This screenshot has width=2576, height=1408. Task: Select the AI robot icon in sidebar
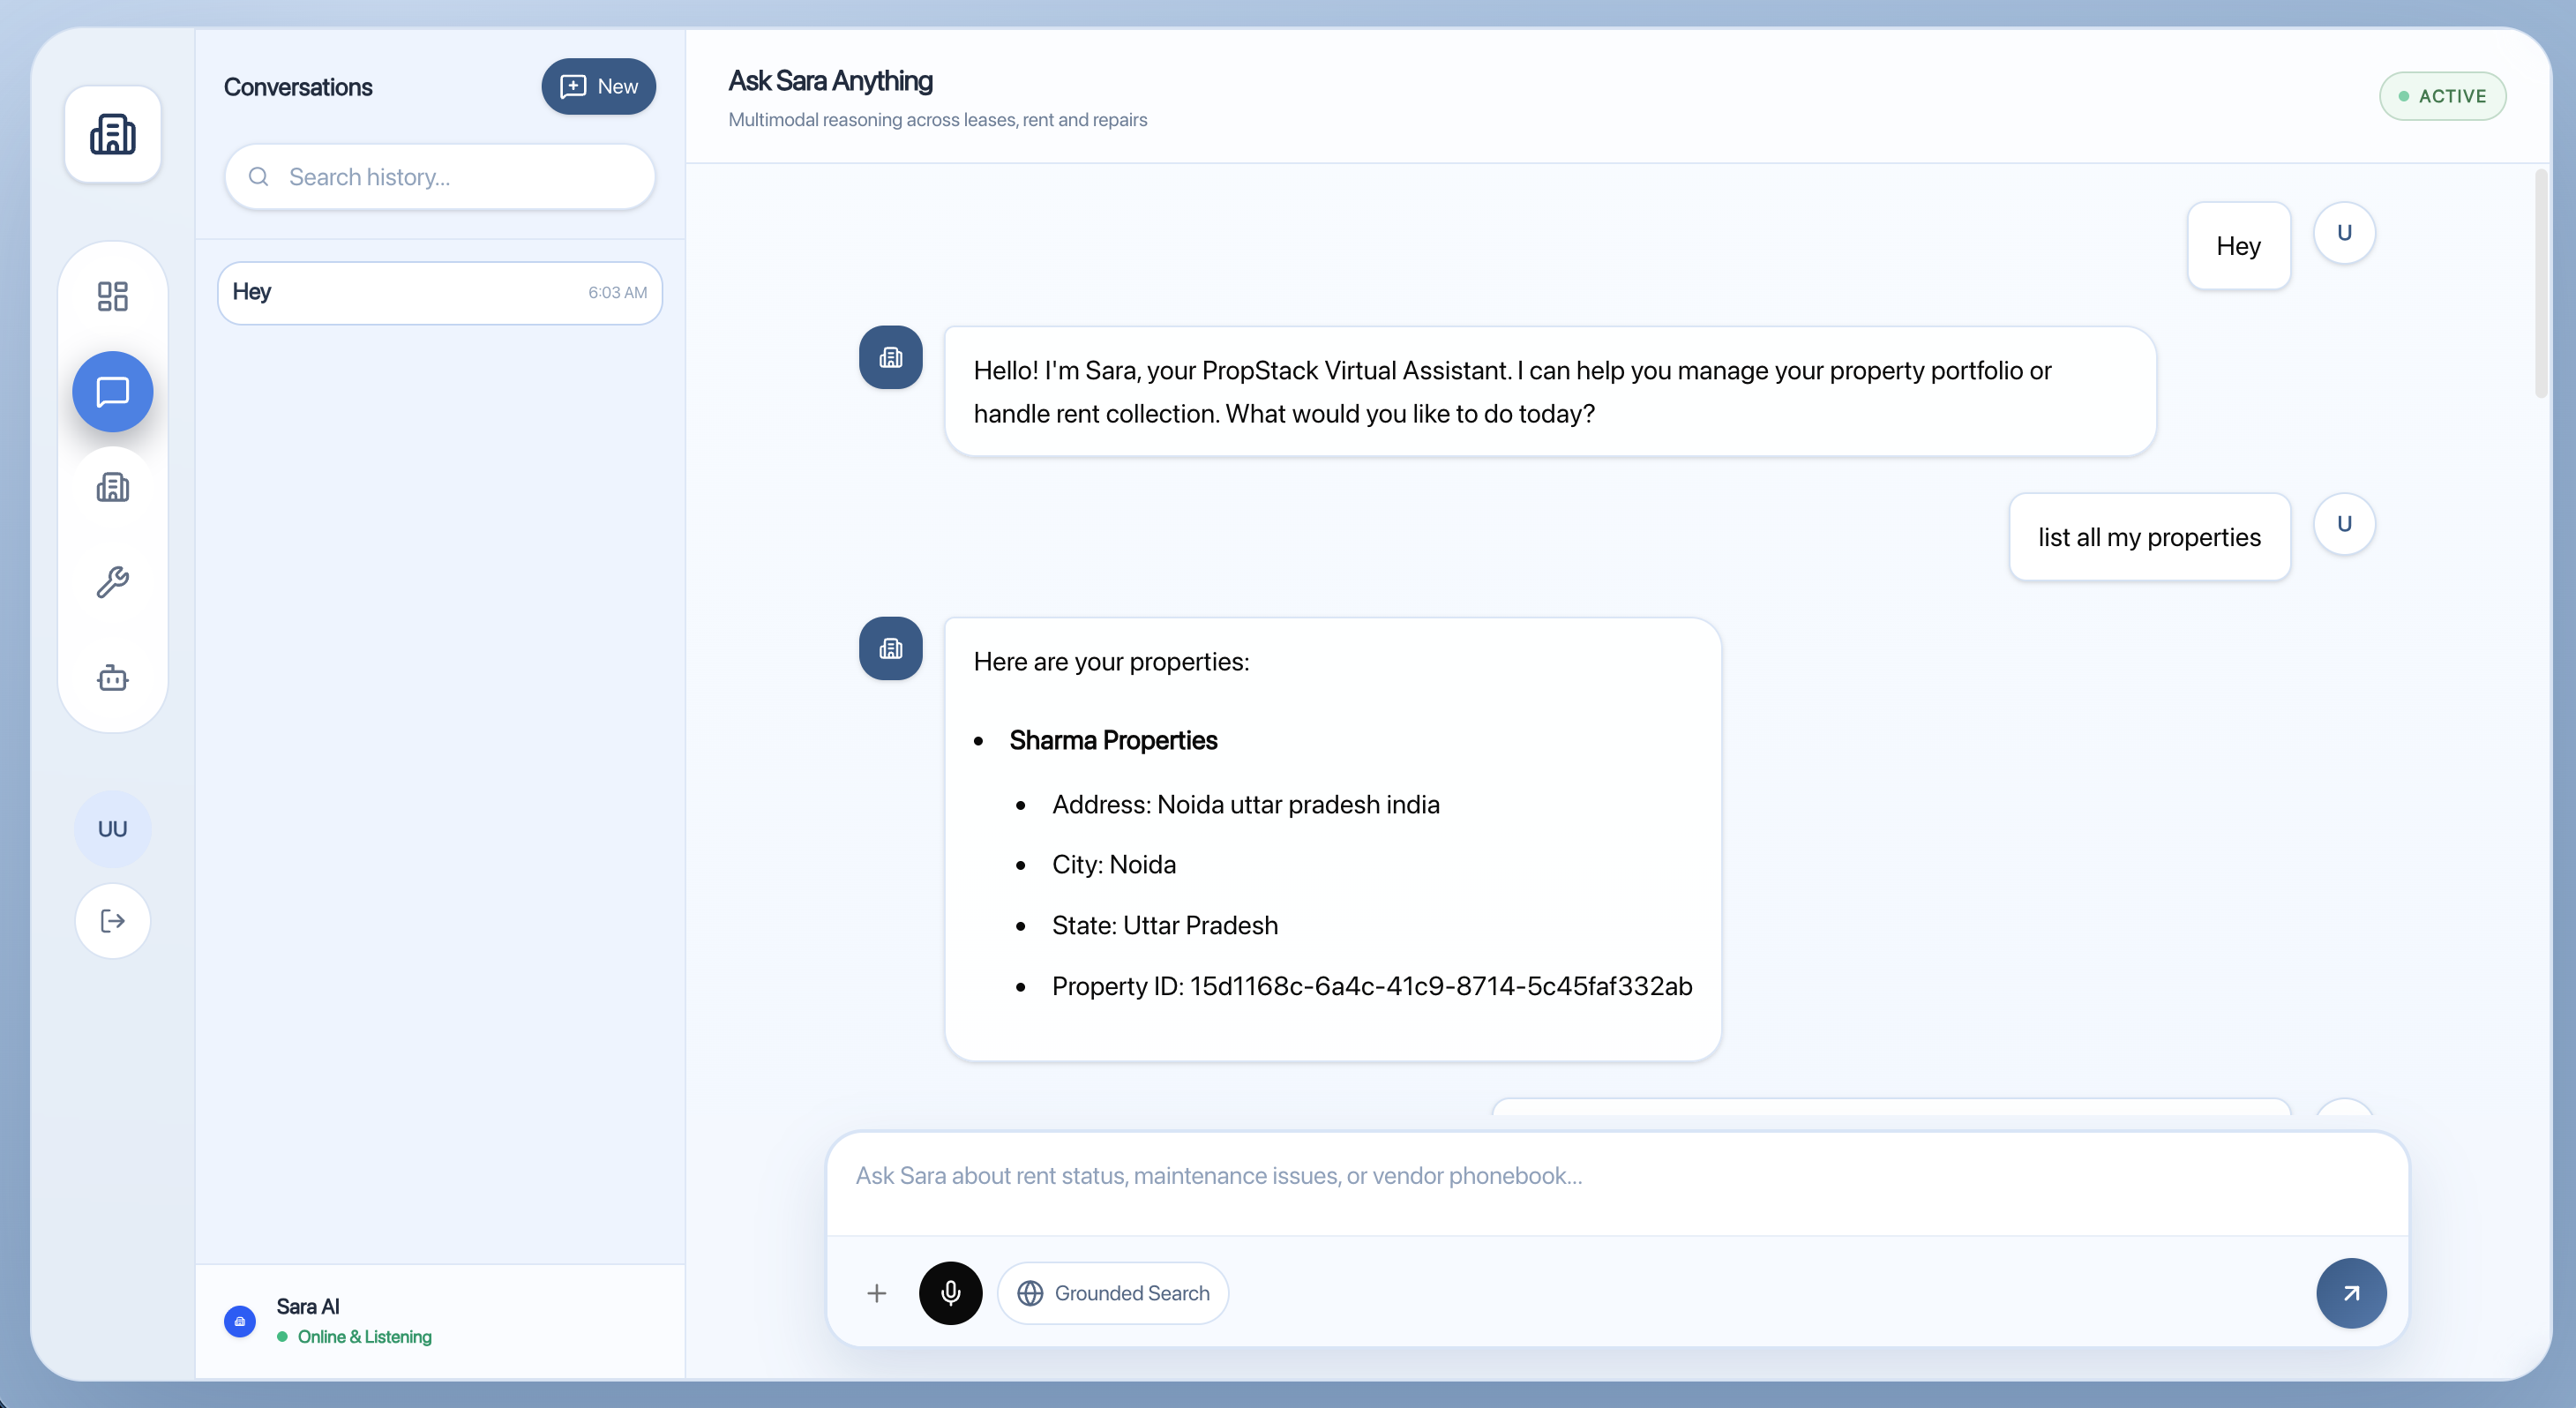click(112, 678)
